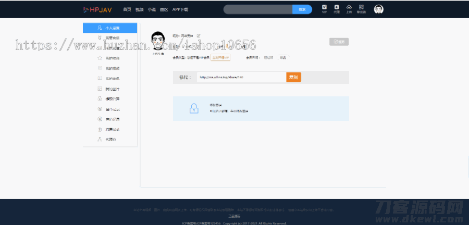Select 个人设置 in the sidebar
This screenshot has height=225, width=469.
pos(110,28)
